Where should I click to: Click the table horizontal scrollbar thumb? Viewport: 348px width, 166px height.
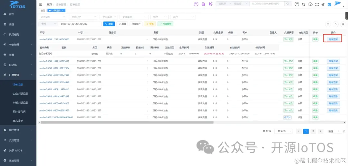tap(127, 122)
